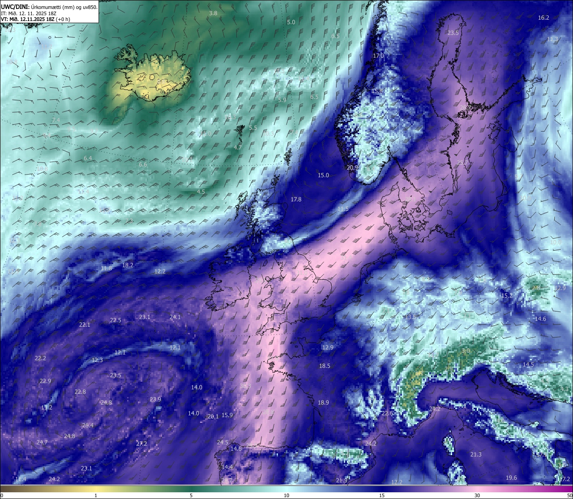The height and width of the screenshot is (499, 573).
Task: Click the 22.5 value label
Action: pos(115,320)
